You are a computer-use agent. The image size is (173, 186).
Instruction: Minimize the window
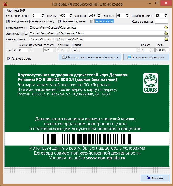pos(150,3)
